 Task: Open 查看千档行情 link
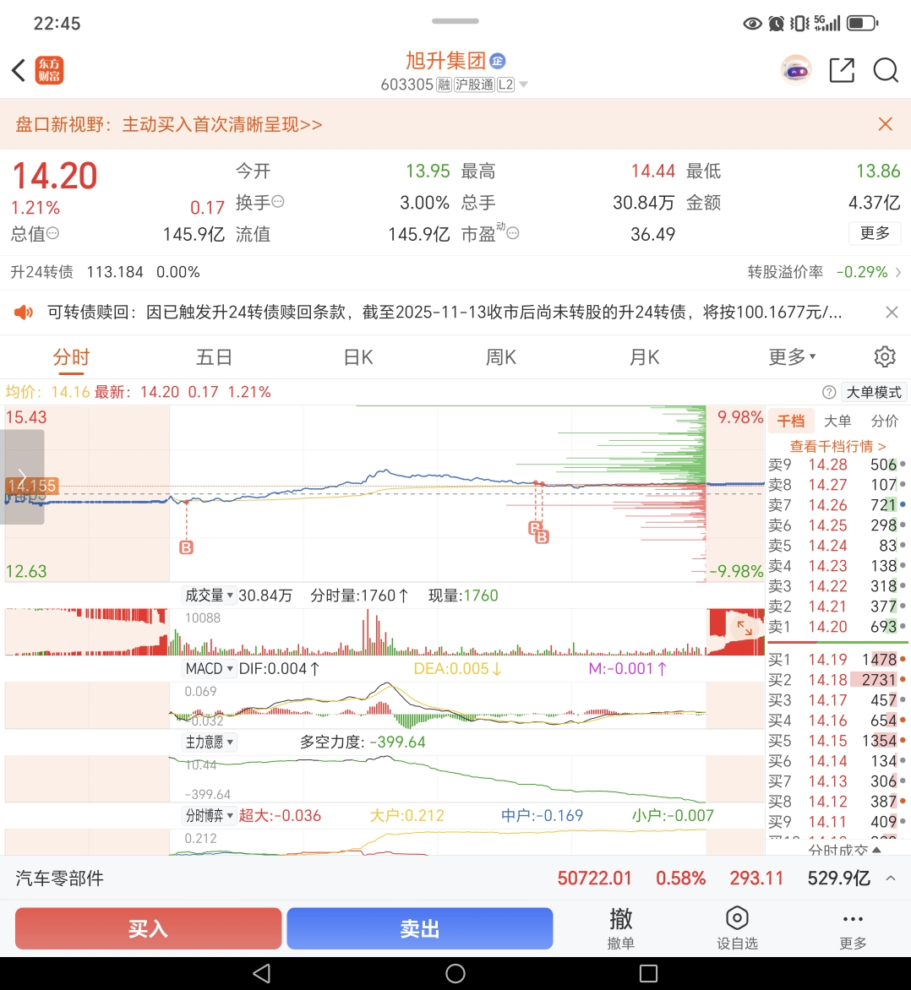(x=837, y=446)
